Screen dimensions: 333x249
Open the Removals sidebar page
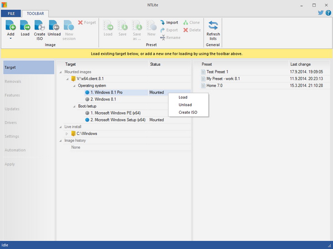tap(29, 81)
